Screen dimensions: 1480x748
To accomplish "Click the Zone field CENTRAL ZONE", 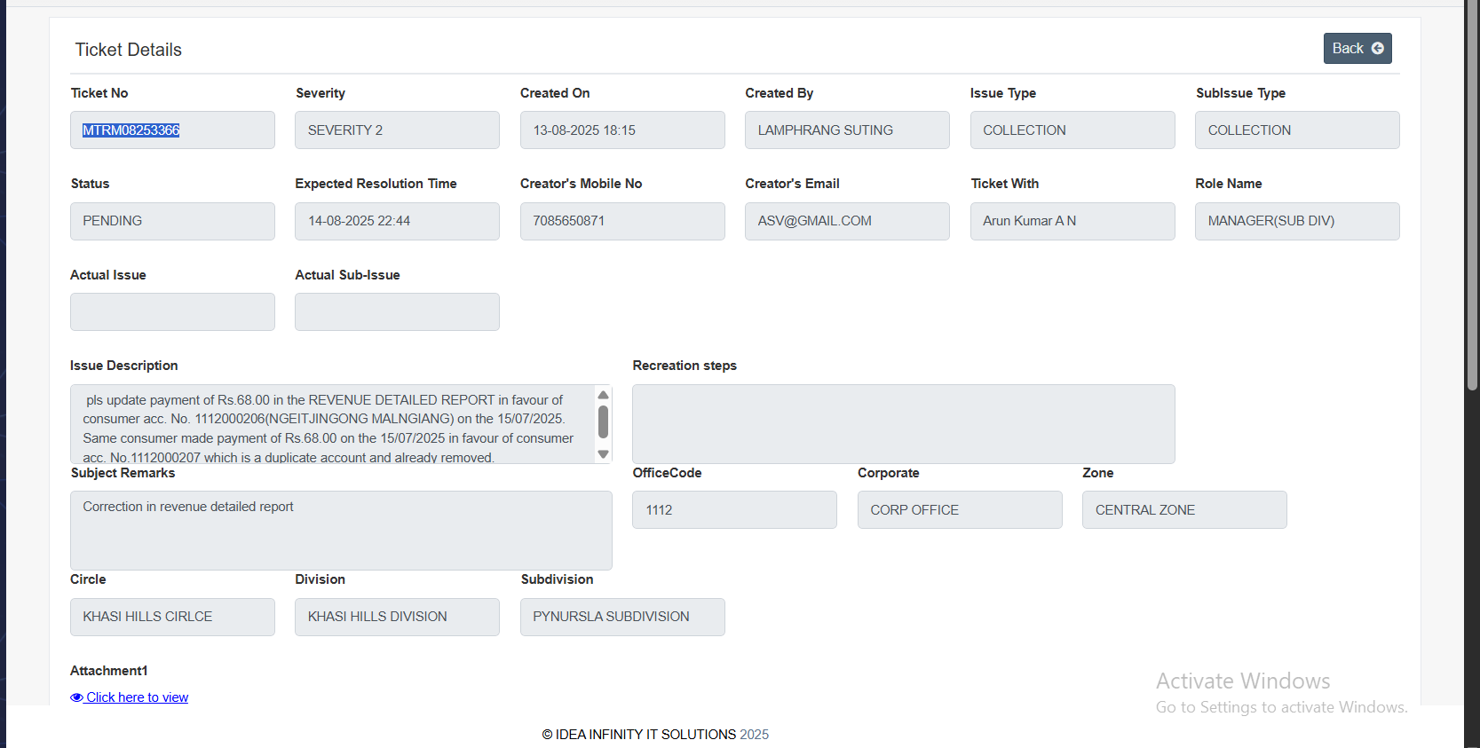I will pyautogui.click(x=1184, y=510).
